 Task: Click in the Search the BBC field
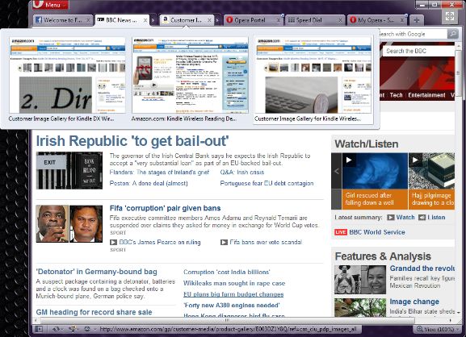(418, 51)
